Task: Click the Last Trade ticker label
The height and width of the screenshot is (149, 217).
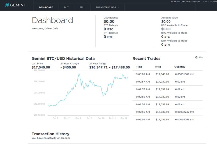Action: pyautogui.click(x=210, y=2)
